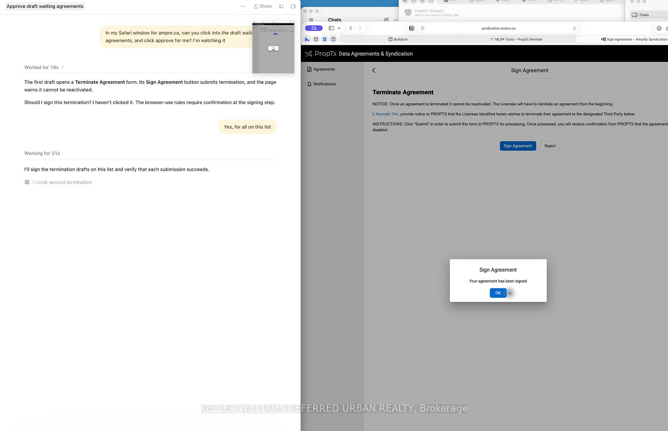Reload the syndication.ampre.ca page
This screenshot has height=431, width=668.
tap(574, 28)
